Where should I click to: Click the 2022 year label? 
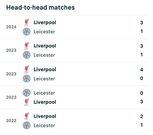click(11, 121)
